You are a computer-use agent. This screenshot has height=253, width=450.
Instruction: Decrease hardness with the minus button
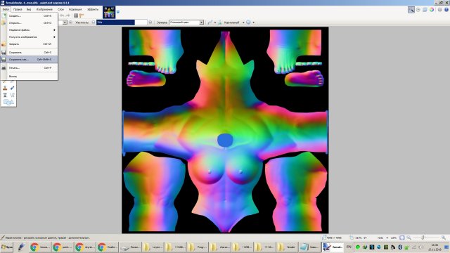94,22
